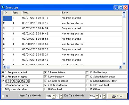Uncheck the 6.Power failure filter
The image size is (129, 105).
[x=45, y=73]
